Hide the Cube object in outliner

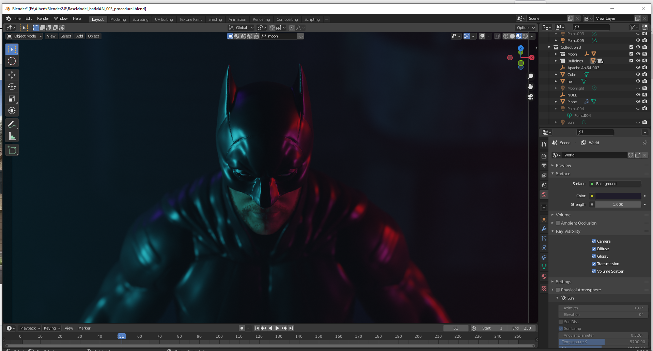(x=638, y=74)
